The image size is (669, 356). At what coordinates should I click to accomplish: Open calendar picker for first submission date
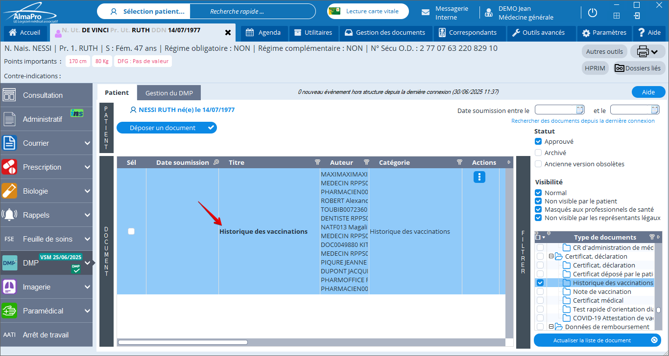[x=580, y=110]
